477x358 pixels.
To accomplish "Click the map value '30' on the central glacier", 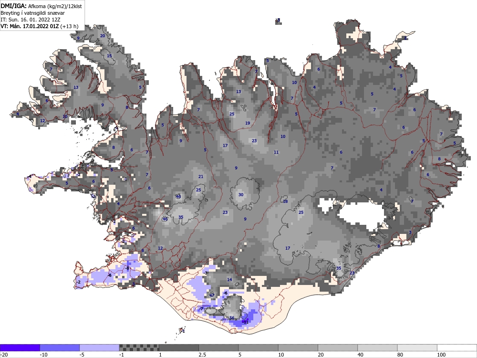I will pyautogui.click(x=241, y=195).
